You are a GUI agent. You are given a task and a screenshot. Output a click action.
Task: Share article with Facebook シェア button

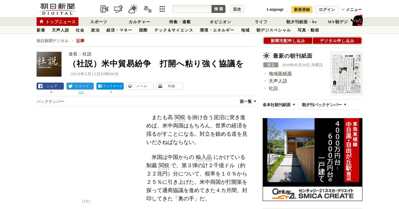coord(50,86)
